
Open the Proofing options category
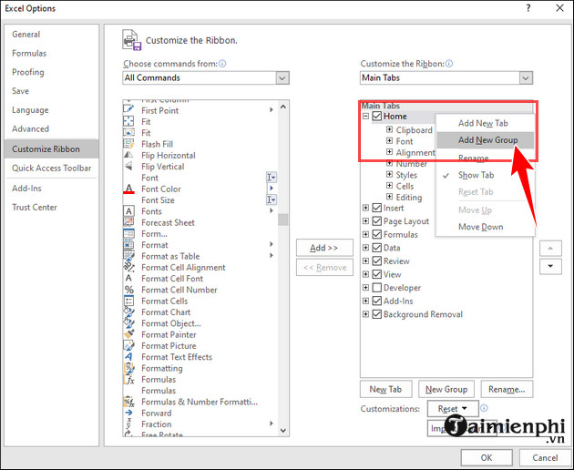pos(52,72)
